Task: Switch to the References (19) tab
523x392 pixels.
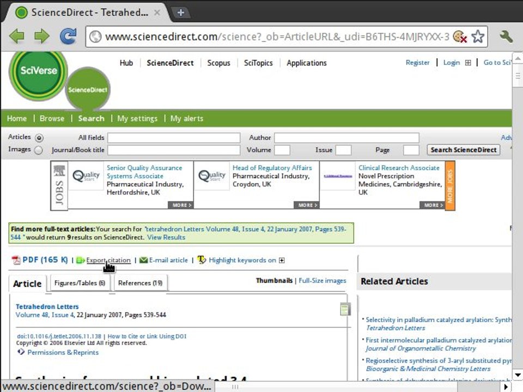Action: pyautogui.click(x=141, y=283)
